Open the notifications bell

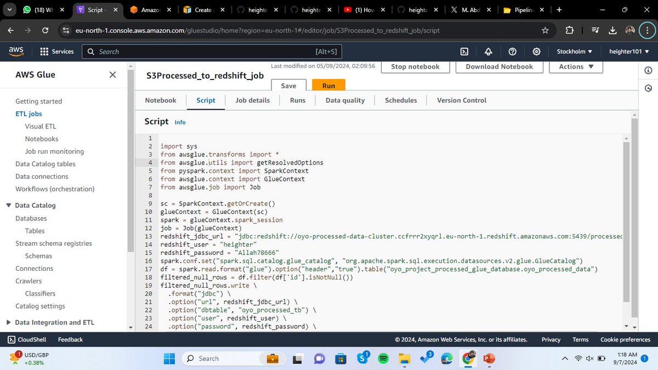(488, 52)
